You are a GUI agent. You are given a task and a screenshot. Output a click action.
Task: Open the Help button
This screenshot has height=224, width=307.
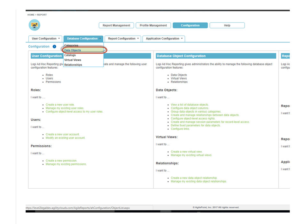(x=227, y=26)
